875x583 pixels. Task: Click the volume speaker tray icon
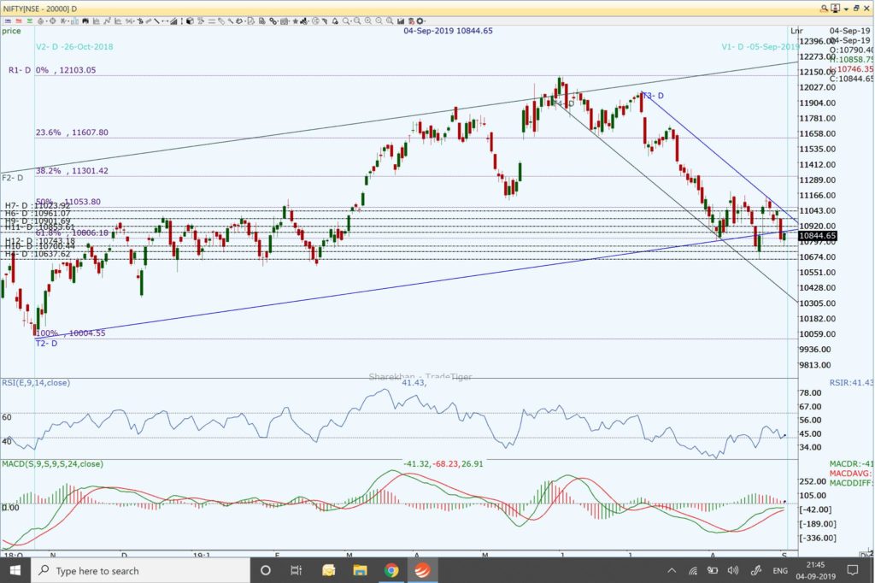pyautogui.click(x=732, y=570)
